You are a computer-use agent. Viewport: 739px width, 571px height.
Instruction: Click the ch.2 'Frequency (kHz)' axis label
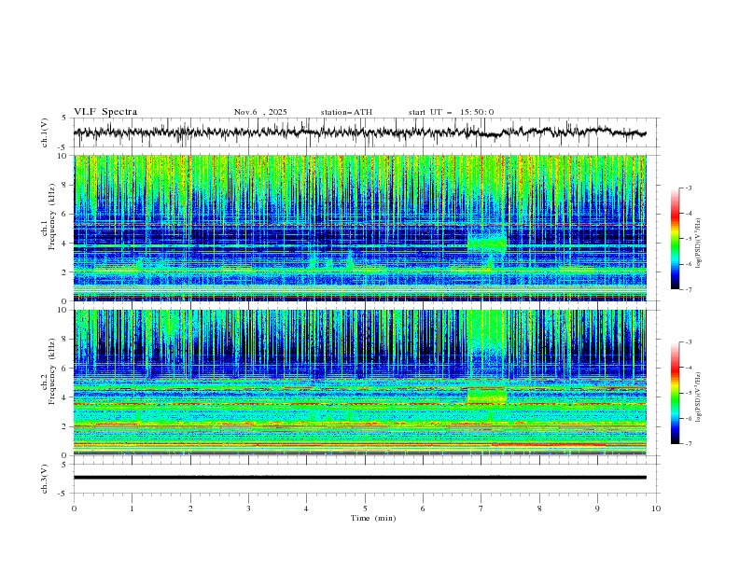click(51, 371)
